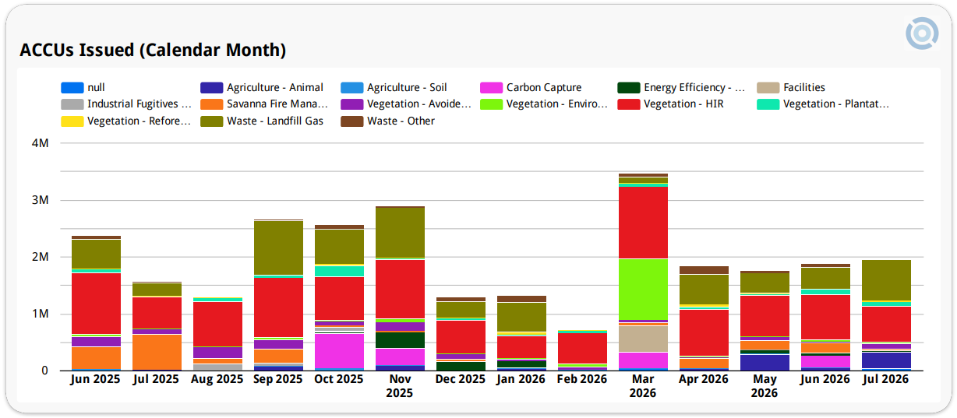Select the red HIR segment in Mar 2026 bar

click(x=643, y=223)
